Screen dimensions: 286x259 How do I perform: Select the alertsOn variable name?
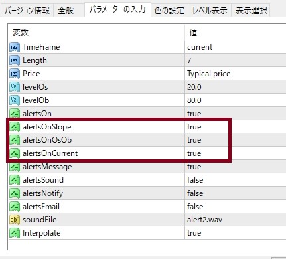37,114
